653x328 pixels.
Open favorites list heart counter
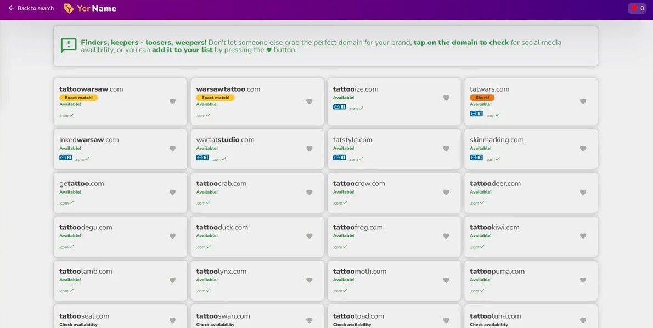coord(637,8)
